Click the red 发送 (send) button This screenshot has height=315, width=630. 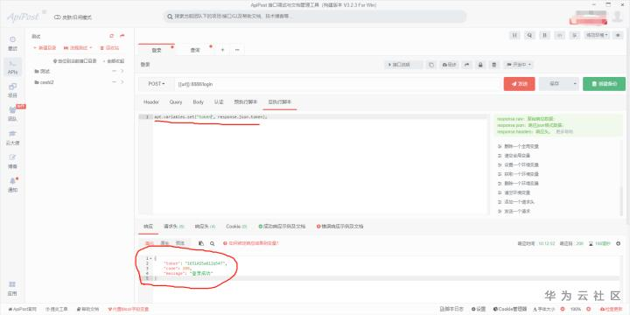click(519, 84)
